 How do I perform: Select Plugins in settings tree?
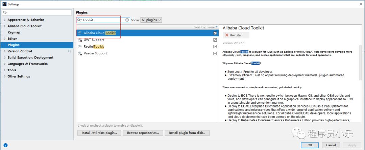point(37,45)
